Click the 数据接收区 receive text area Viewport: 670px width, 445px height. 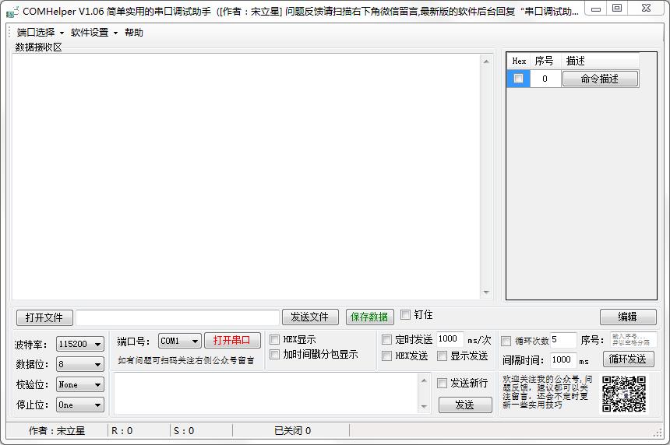coord(246,177)
